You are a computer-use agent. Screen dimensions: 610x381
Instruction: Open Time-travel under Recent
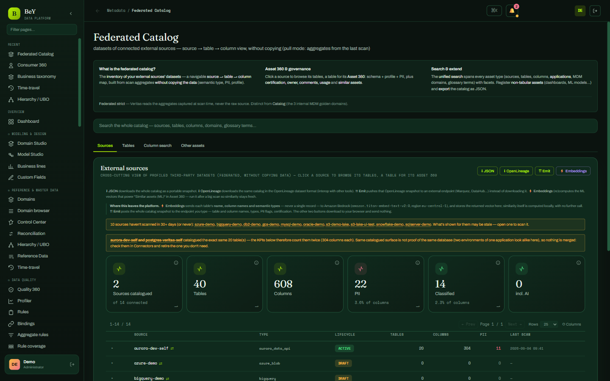click(x=28, y=88)
